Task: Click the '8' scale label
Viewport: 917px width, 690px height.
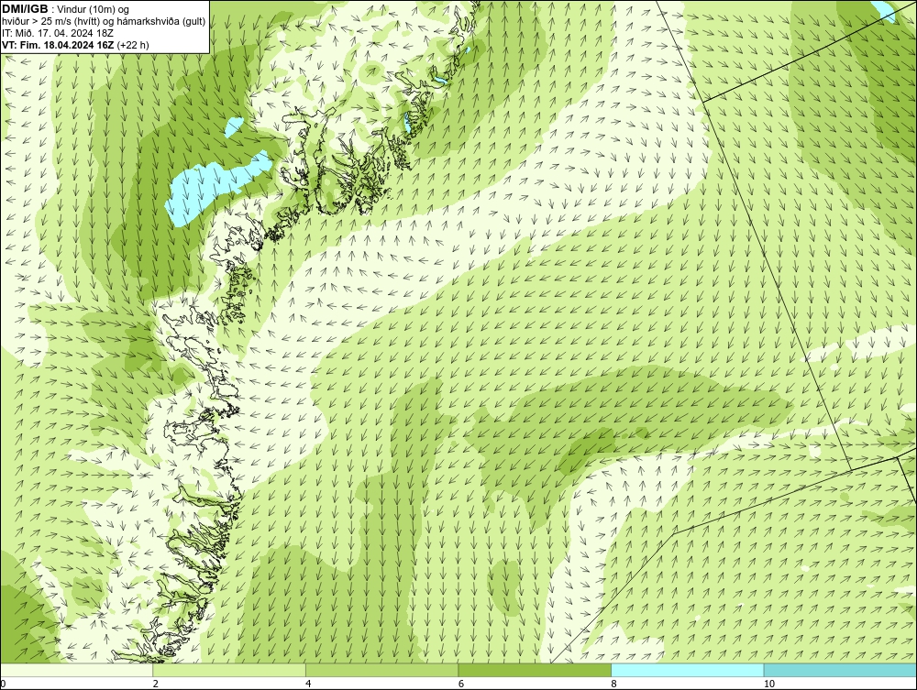Action: pos(613,684)
